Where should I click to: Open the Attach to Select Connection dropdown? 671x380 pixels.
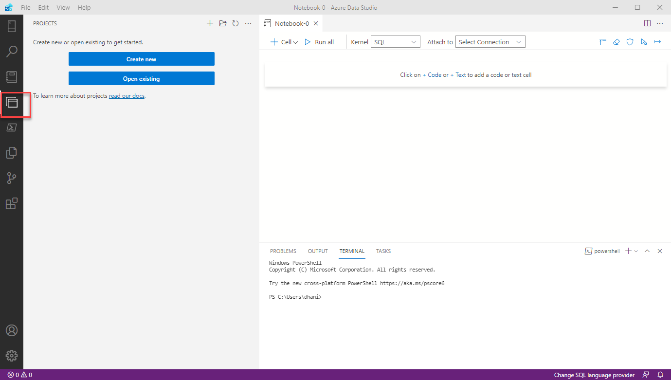(490, 42)
